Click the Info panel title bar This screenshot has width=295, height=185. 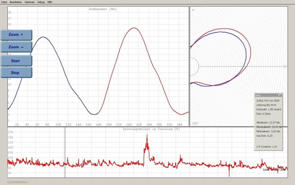coord(265,95)
